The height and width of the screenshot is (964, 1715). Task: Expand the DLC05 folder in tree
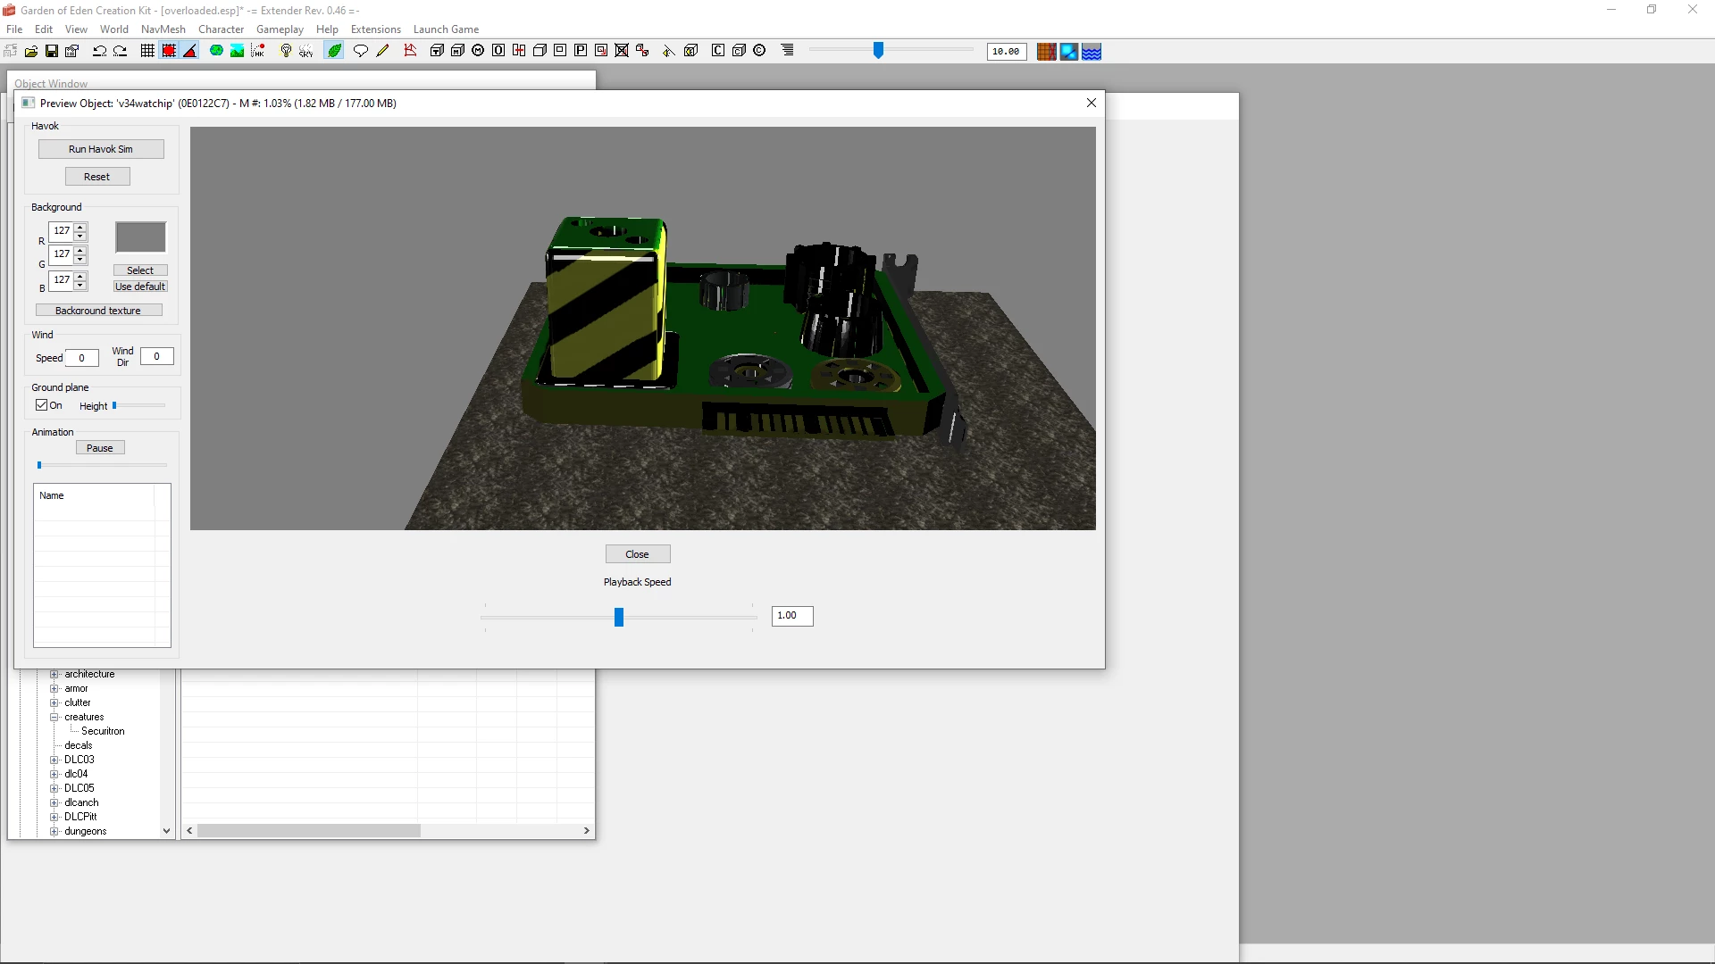pyautogui.click(x=54, y=789)
